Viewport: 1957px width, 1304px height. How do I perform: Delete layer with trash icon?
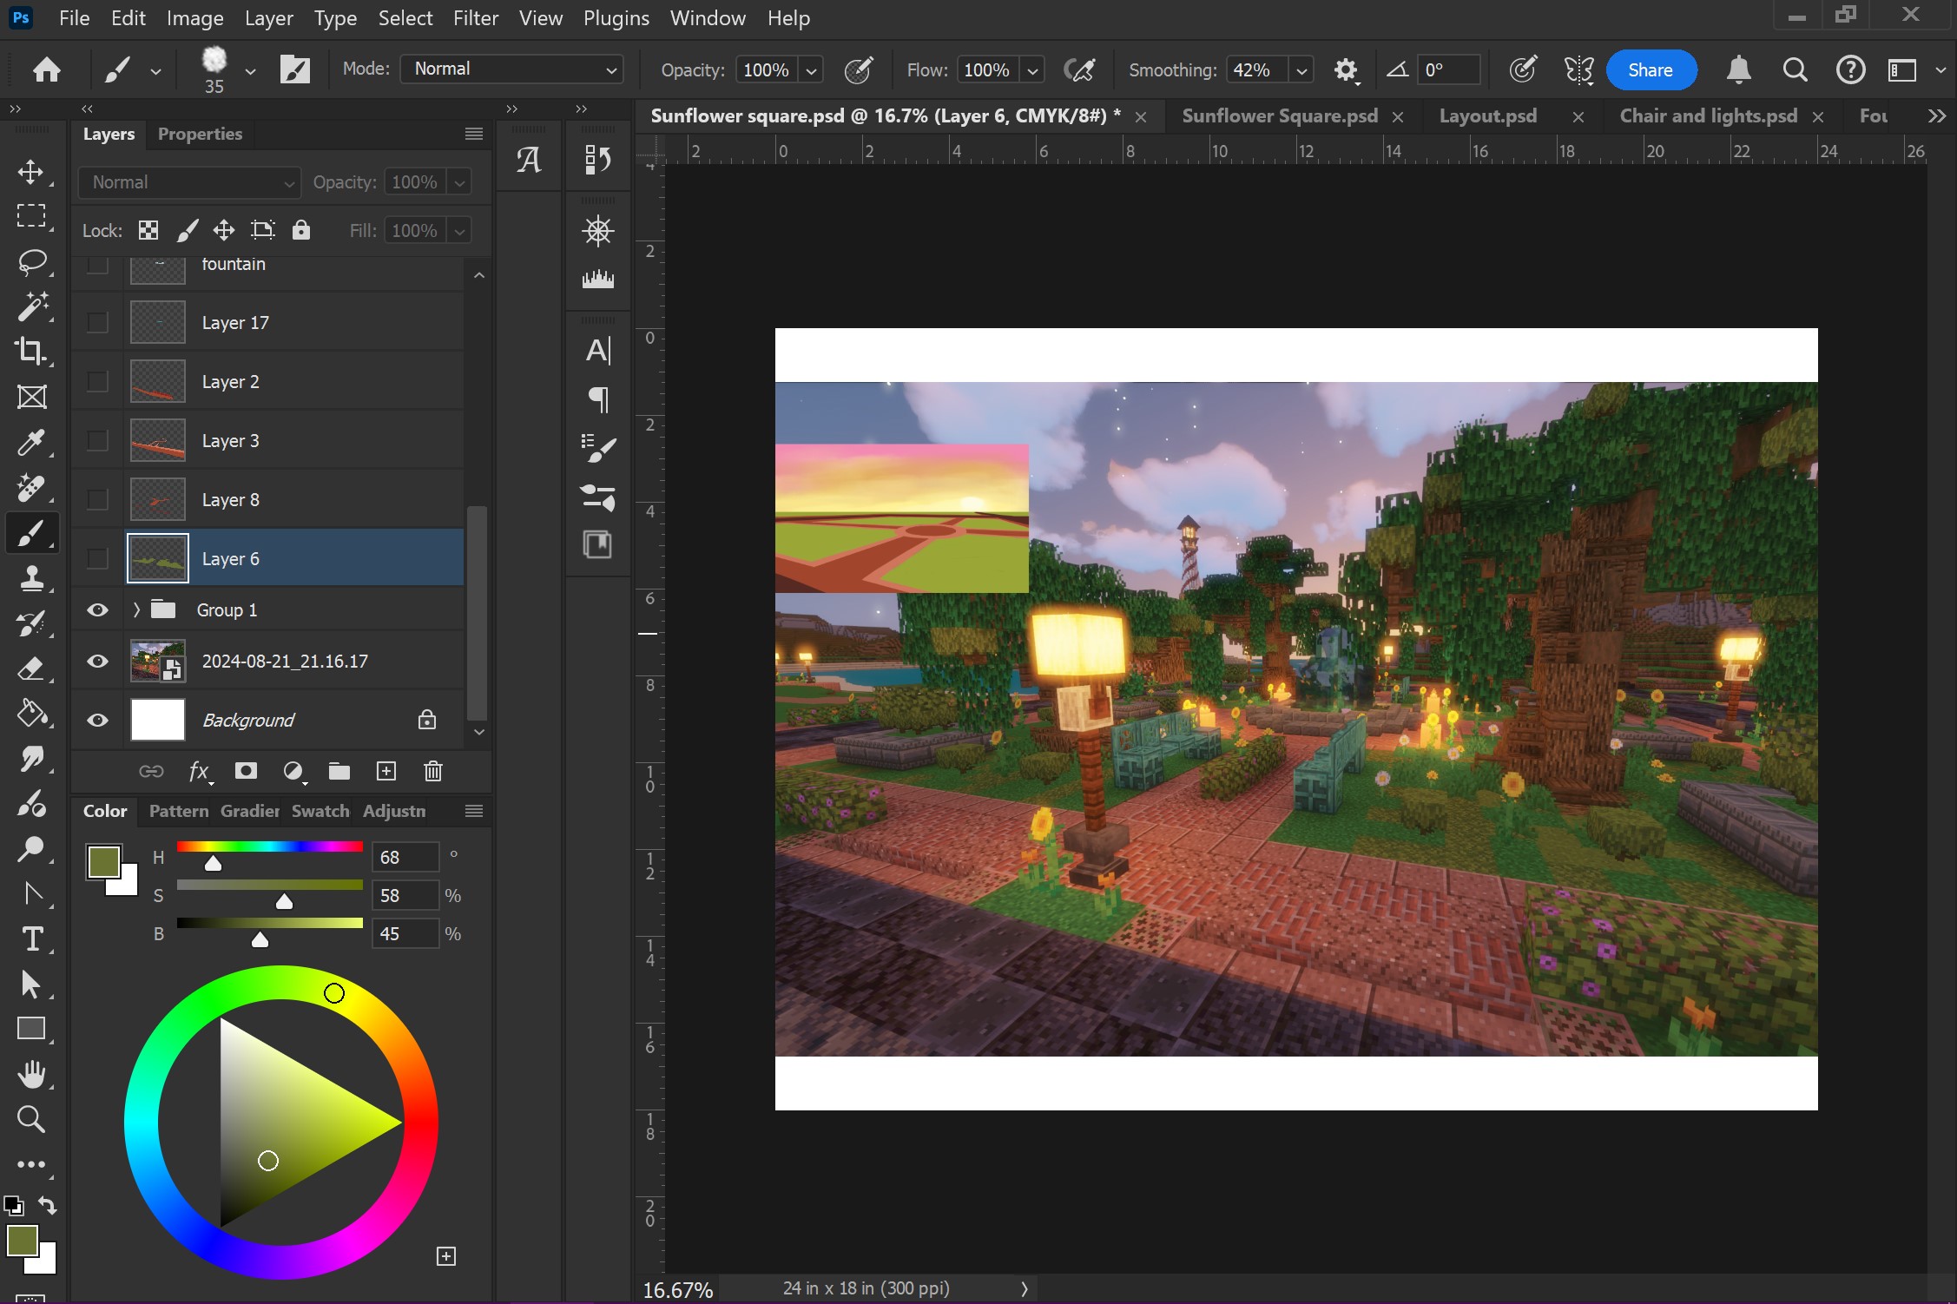point(432,771)
